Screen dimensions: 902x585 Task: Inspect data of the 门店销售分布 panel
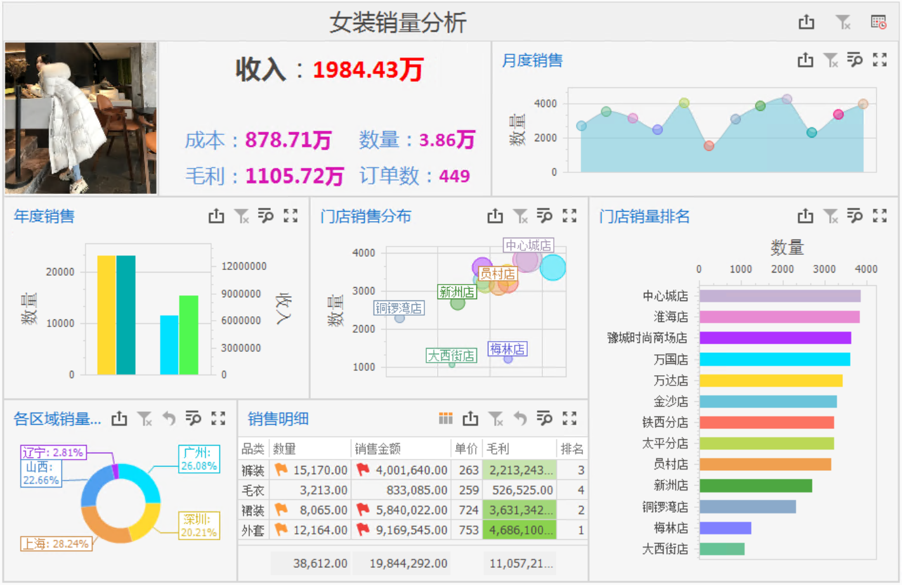544,216
